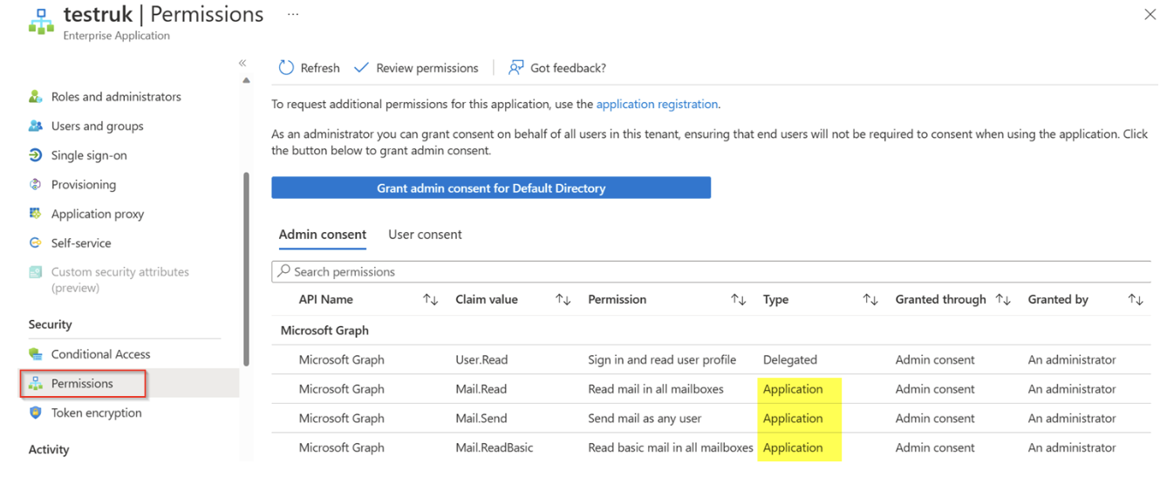1167x478 pixels.
Task: Click the Single sign-on icon
Action: (36, 155)
